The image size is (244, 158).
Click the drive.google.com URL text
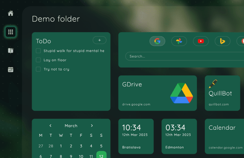click(x=136, y=104)
